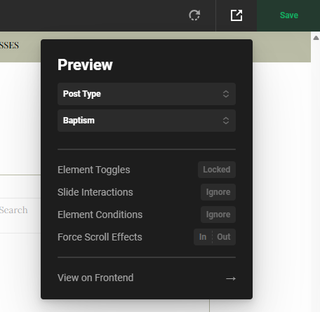Viewport: 320px width, 312px height.
Task: Set Force Scroll Effects to Out
Action: pyautogui.click(x=224, y=237)
